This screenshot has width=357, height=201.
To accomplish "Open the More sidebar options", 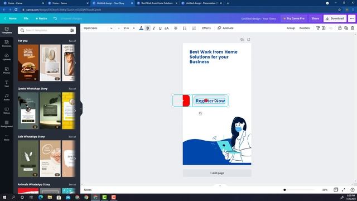I will point(7,137).
